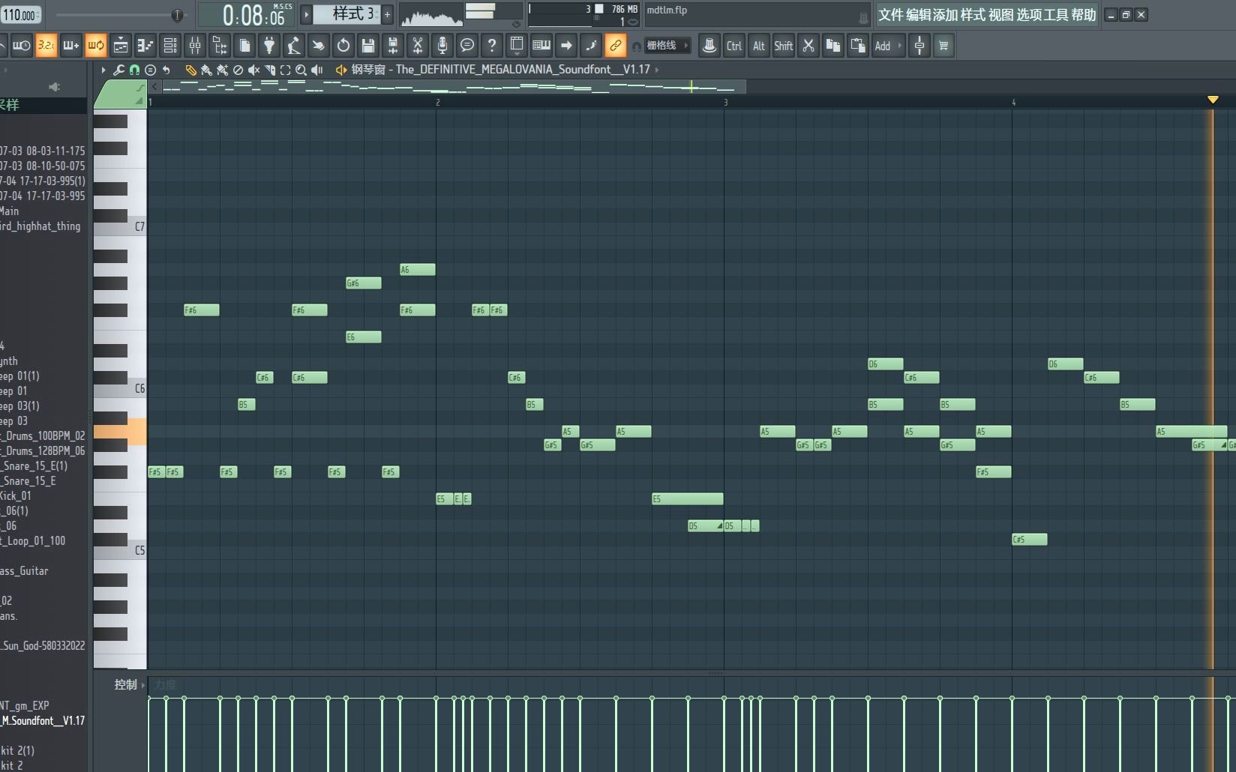Open the arrange windows dropdown icon
Screen dimensions: 1236x772
[x=517, y=46]
